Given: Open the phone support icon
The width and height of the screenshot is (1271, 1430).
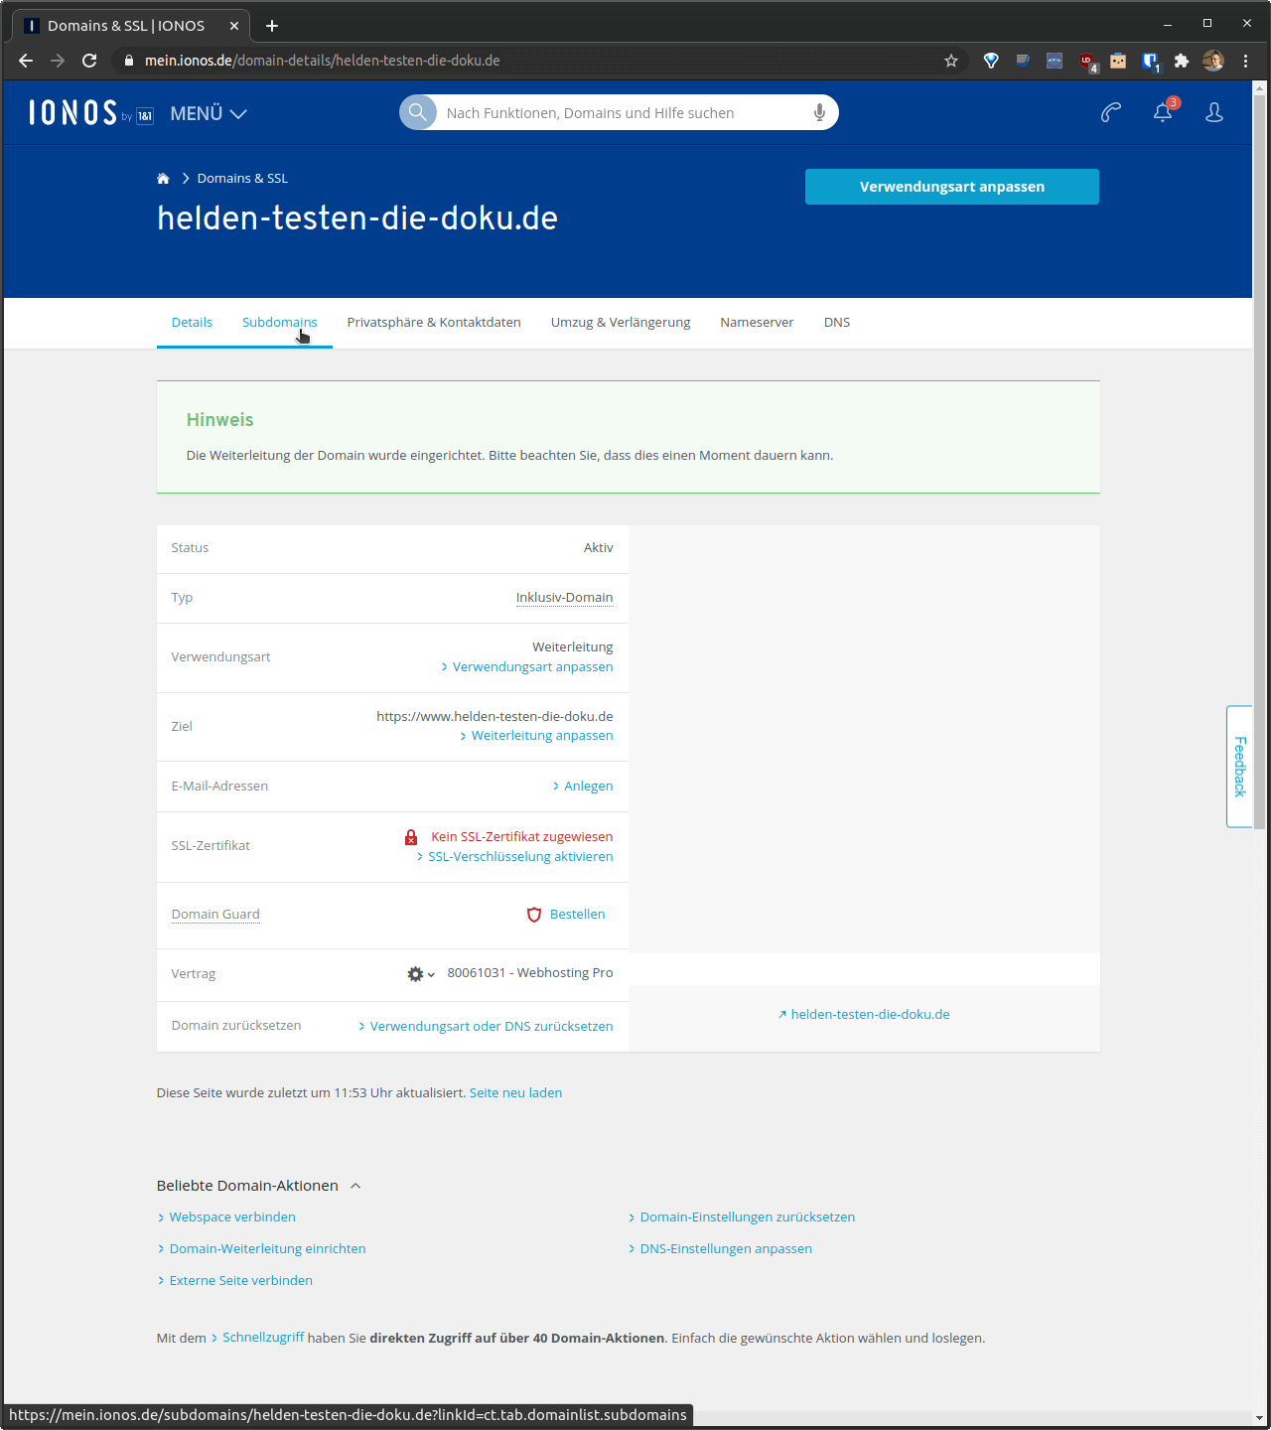Looking at the screenshot, I should click(x=1111, y=112).
